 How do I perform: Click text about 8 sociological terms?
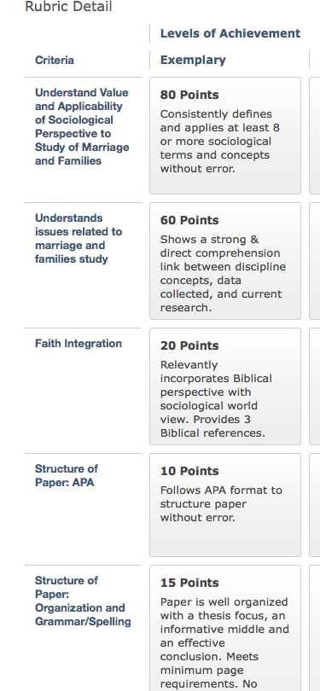220,142
